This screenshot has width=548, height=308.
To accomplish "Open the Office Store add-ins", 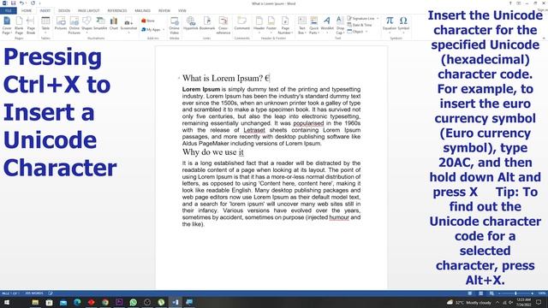I will click(x=148, y=21).
